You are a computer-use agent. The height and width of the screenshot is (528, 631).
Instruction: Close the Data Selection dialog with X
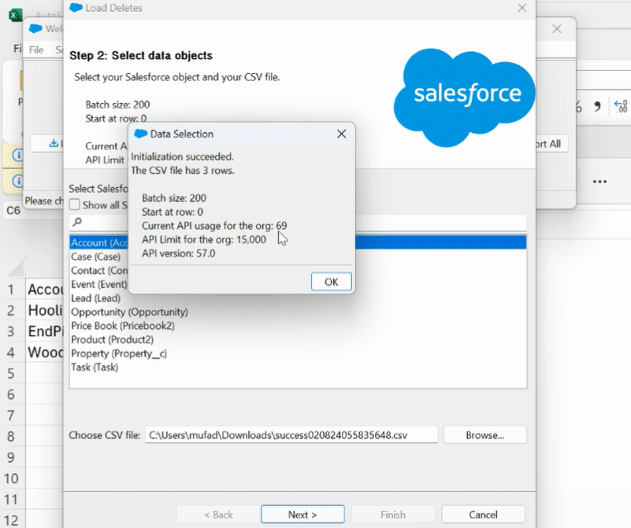(x=341, y=134)
